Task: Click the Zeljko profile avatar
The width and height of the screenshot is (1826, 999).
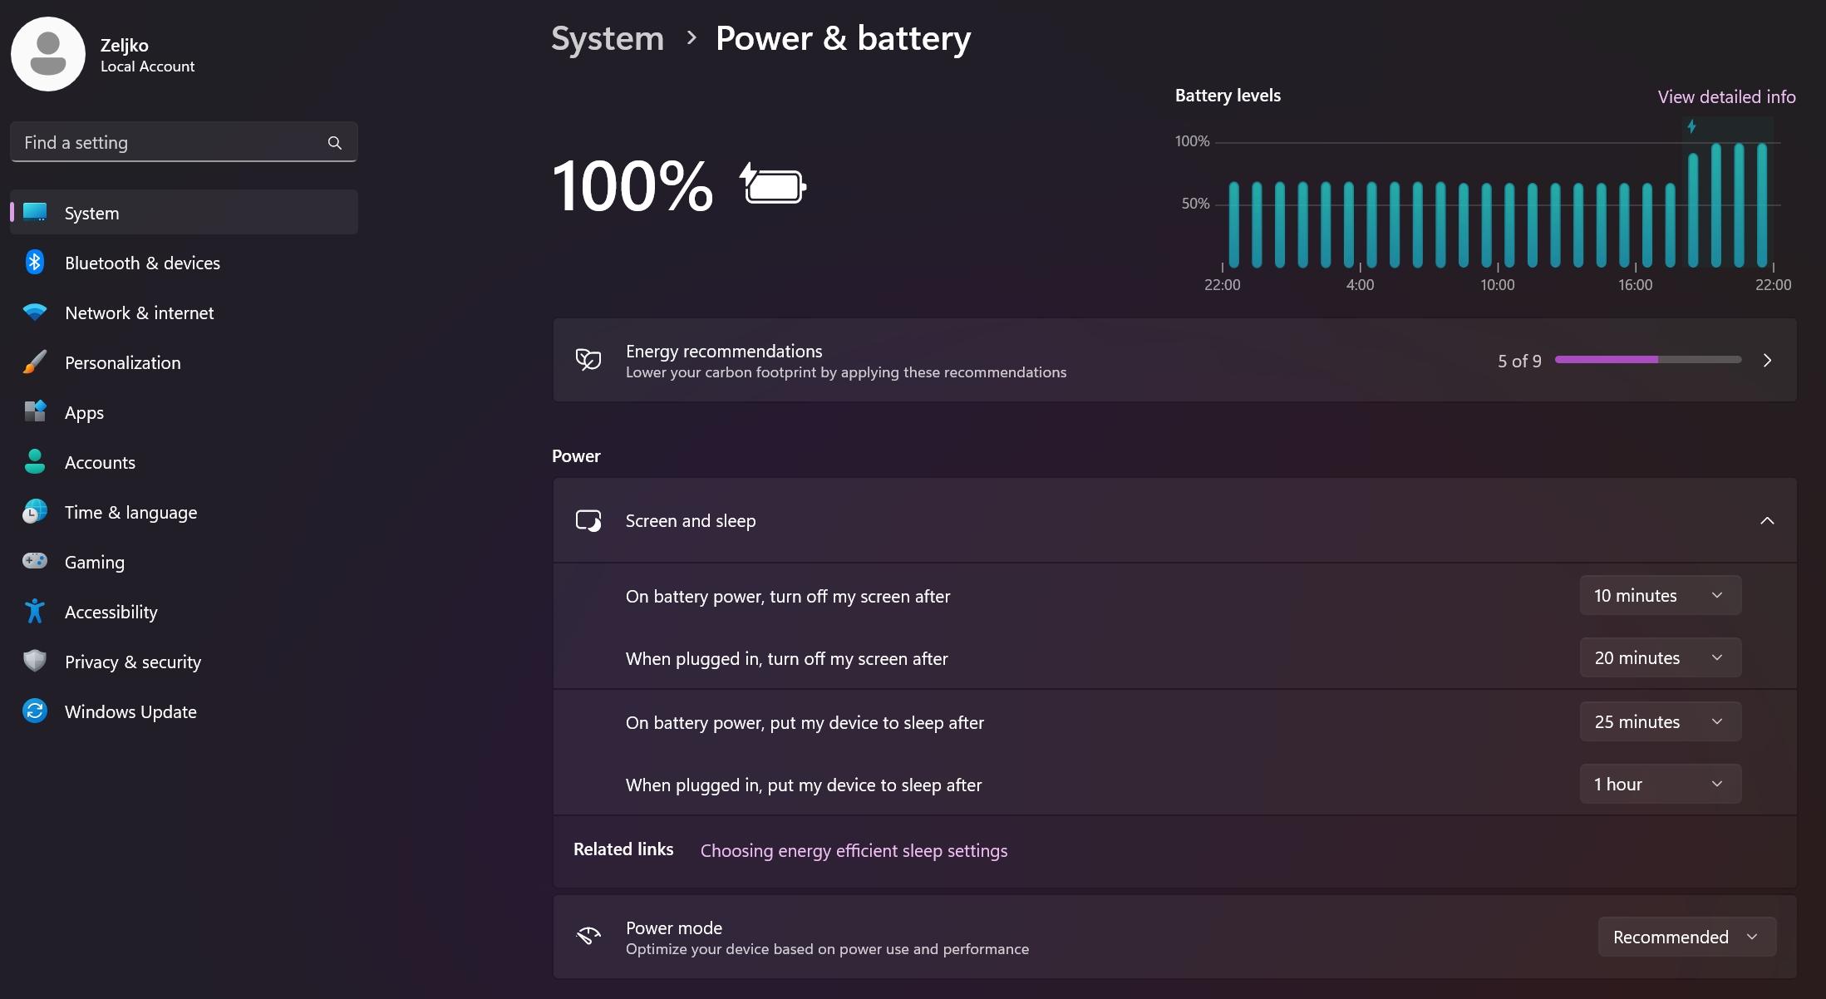Action: click(x=48, y=54)
